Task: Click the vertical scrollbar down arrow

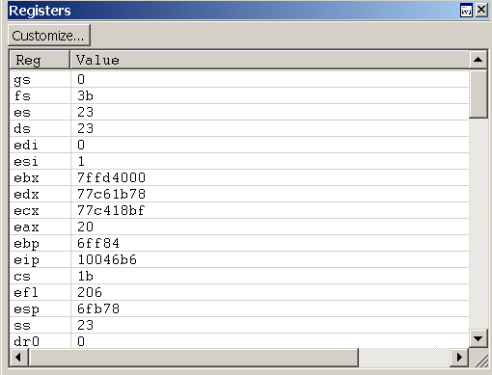Action: pyautogui.click(x=478, y=338)
